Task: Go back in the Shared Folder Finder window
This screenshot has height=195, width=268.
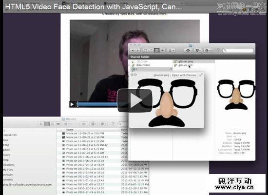Action: (x=133, y=50)
